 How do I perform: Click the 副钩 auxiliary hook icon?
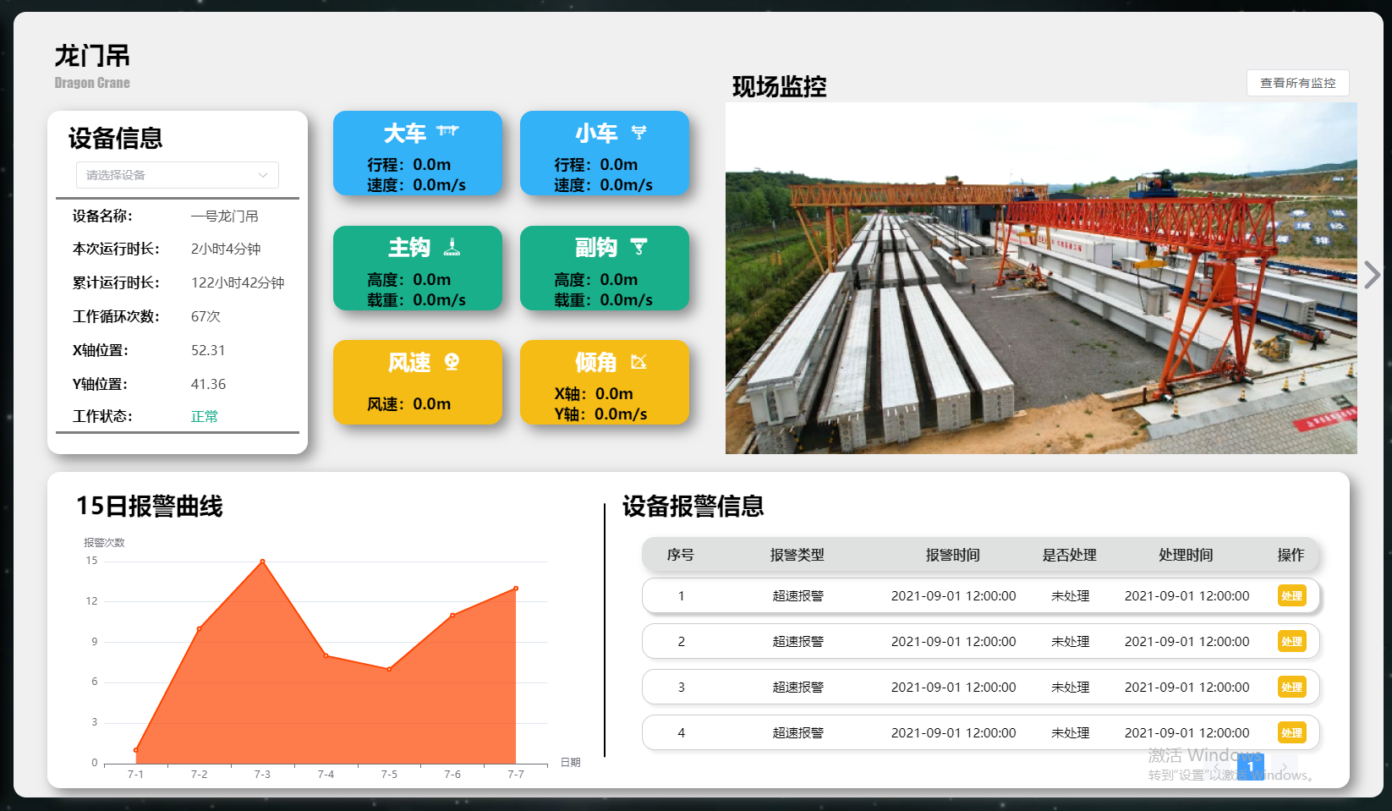coord(638,246)
